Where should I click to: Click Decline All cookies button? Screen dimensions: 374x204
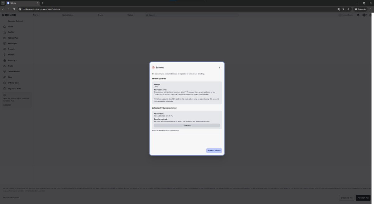[x=347, y=198]
